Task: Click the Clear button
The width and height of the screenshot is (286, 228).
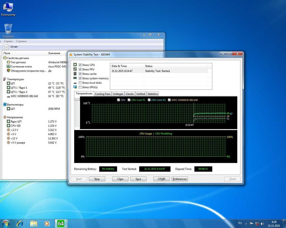Action: coord(120,179)
